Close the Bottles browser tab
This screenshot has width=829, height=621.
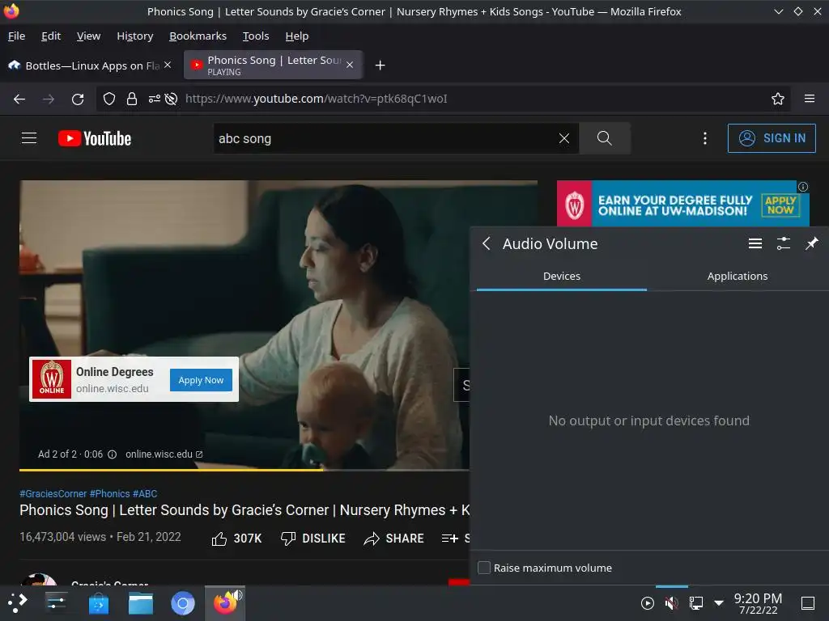point(168,65)
